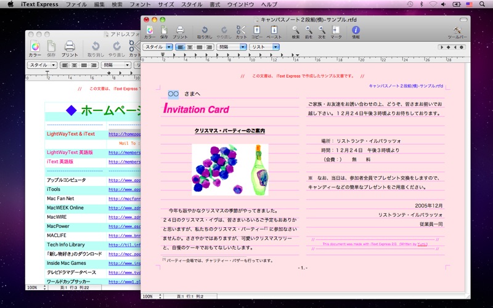493x308 pixels.
Task: Select right alignment in アドレス window behind
Action: (x=94, y=65)
